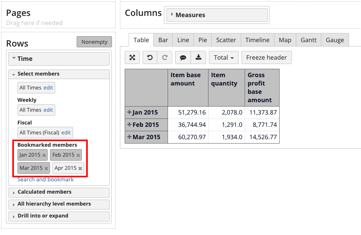Click edit link next to All Times (Fiscal)
Image resolution: width=361 pixels, height=235 pixels.
tap(66, 133)
